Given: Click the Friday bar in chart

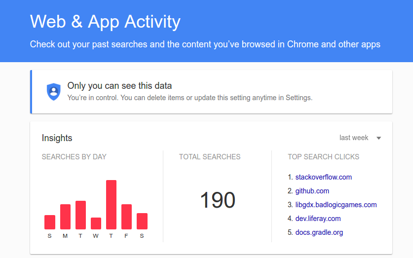Looking at the screenshot, I should [126, 217].
